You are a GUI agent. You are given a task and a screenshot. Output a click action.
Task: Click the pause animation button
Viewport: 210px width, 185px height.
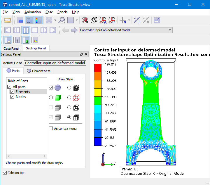(26, 30)
